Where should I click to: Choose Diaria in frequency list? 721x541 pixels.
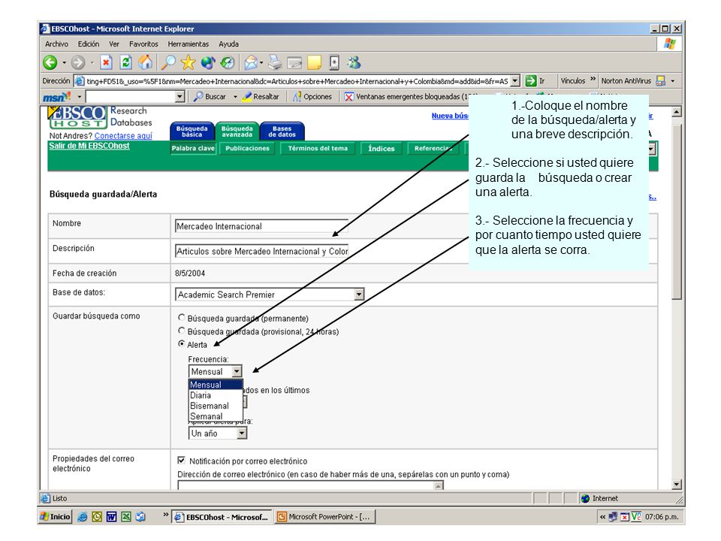pyautogui.click(x=216, y=395)
